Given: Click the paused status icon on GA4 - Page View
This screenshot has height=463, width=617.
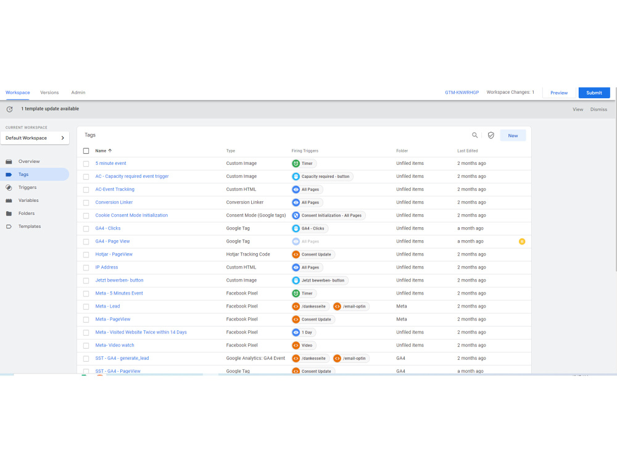Looking at the screenshot, I should click(522, 241).
